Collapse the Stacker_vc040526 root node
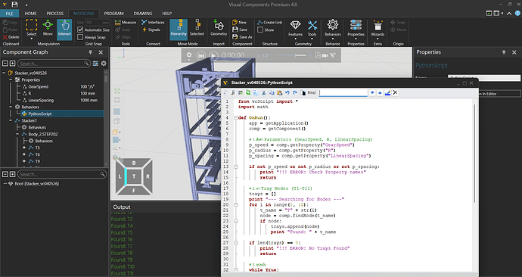The width and height of the screenshot is (522, 277). pos(4,73)
